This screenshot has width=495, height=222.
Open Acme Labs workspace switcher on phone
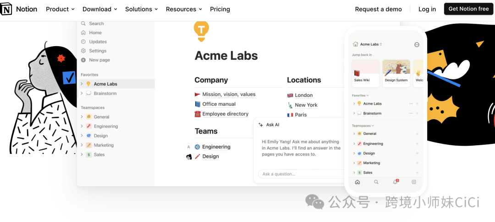371,44
